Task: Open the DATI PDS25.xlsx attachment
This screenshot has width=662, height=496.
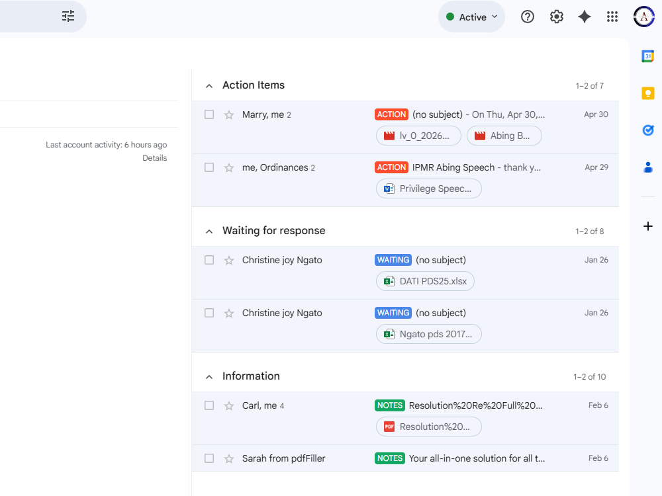Action: pos(425,281)
